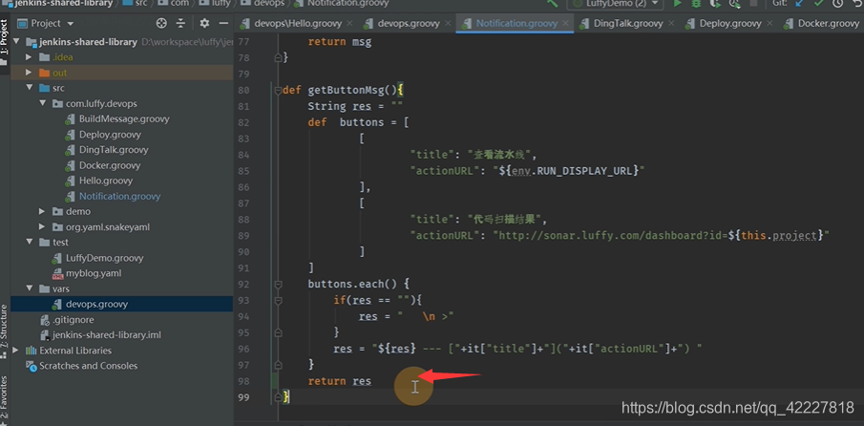This screenshot has width=864, height=426.
Task: Close the Notification.groovy tab
Action: [x=565, y=24]
